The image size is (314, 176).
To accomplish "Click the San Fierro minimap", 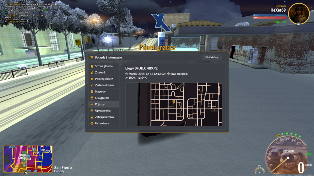I will [x=28, y=159].
